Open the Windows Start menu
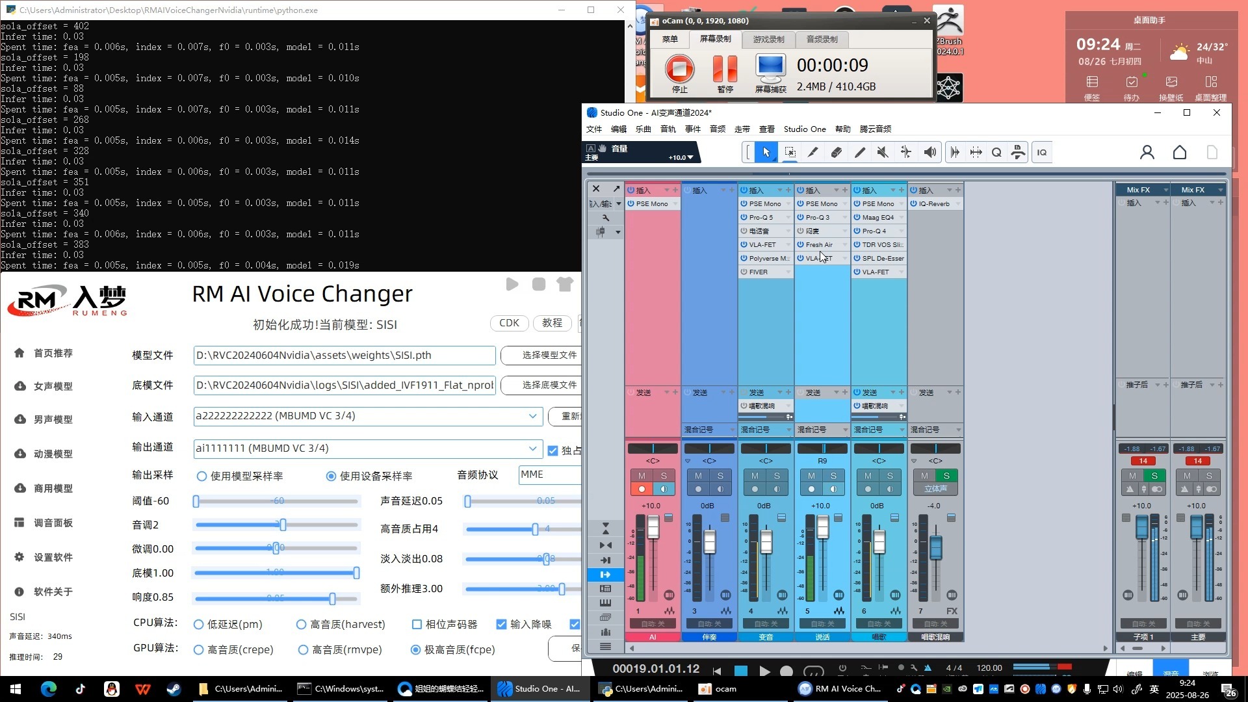The height and width of the screenshot is (702, 1248). coord(16,689)
